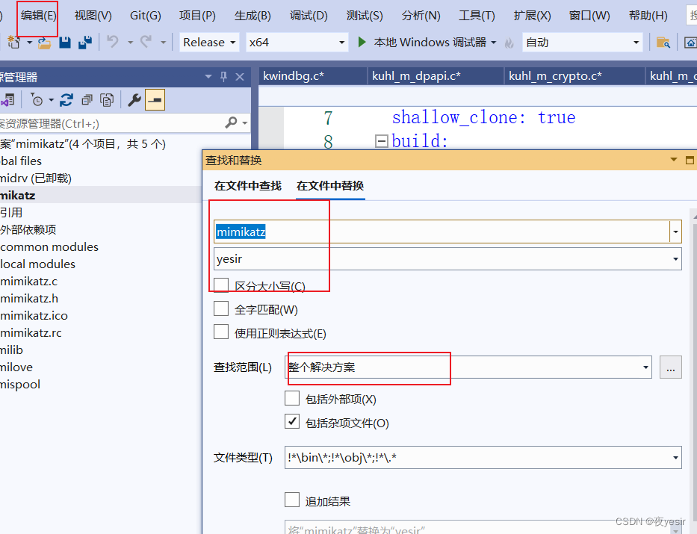Screen dimensions: 697x534
Task: Click the Collapse All icon in Solution Explorer
Action: click(87, 100)
